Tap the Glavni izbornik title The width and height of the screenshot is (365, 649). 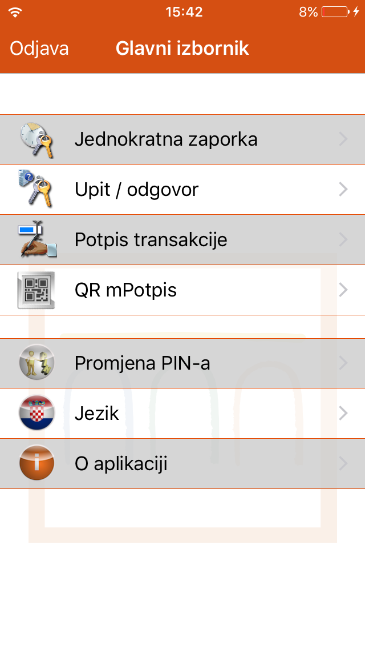182,49
